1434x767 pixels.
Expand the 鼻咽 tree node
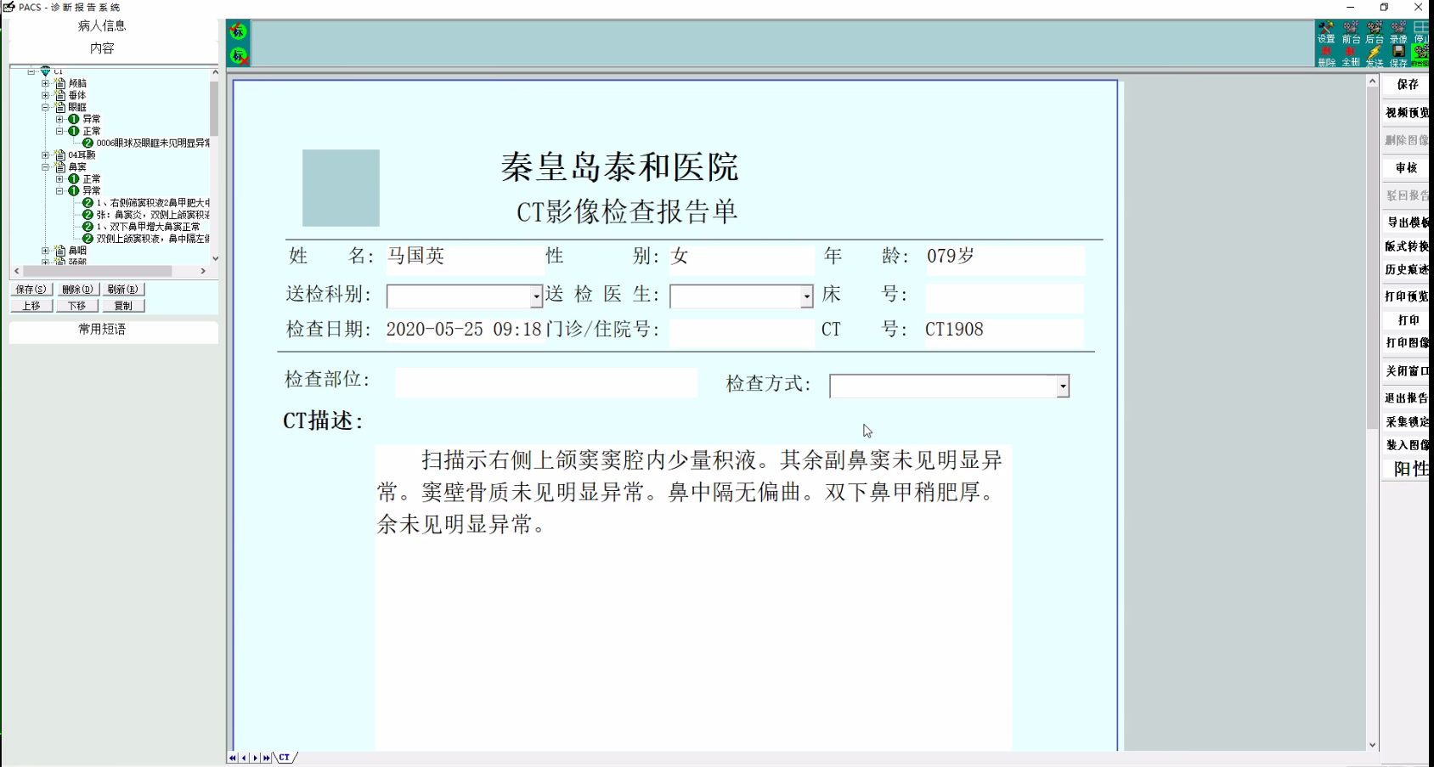click(46, 251)
